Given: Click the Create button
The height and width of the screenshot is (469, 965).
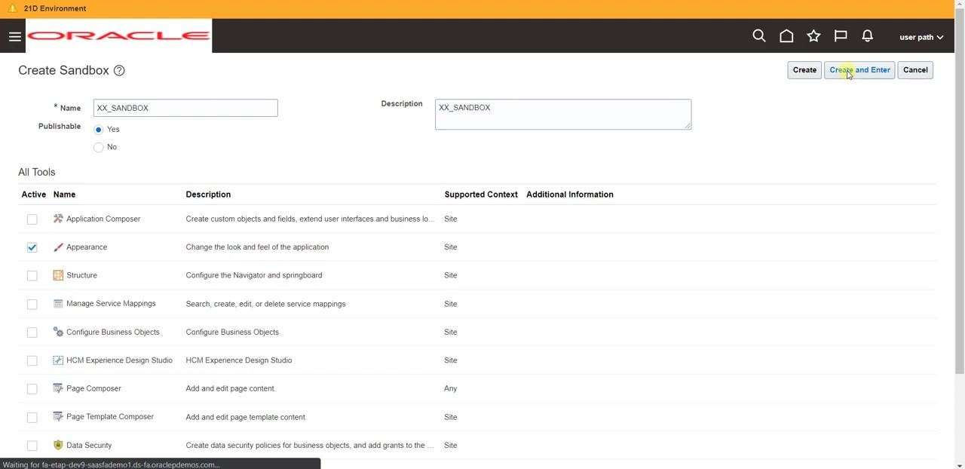Looking at the screenshot, I should pyautogui.click(x=804, y=70).
